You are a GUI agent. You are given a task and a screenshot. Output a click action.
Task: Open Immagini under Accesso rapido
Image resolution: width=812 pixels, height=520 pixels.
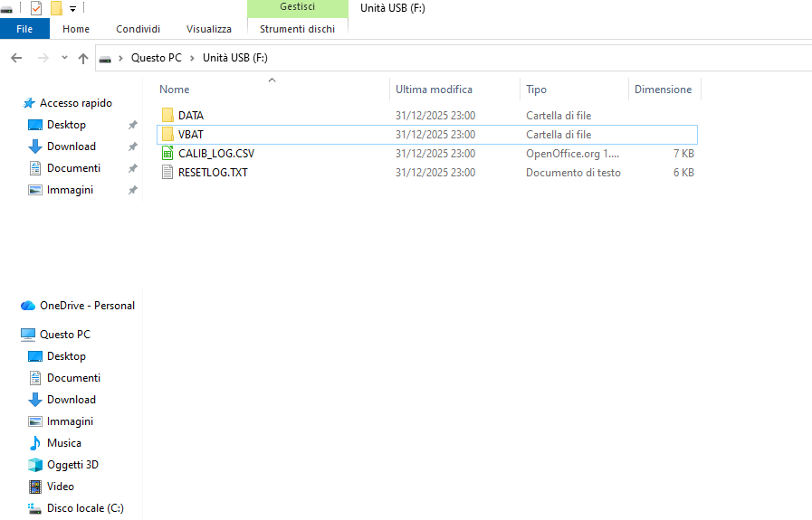click(x=70, y=190)
